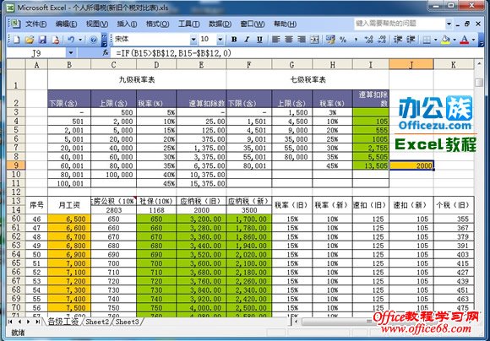This screenshot has height=341, width=490.
Task: Open the 文件(F) menu
Action: coord(36,24)
